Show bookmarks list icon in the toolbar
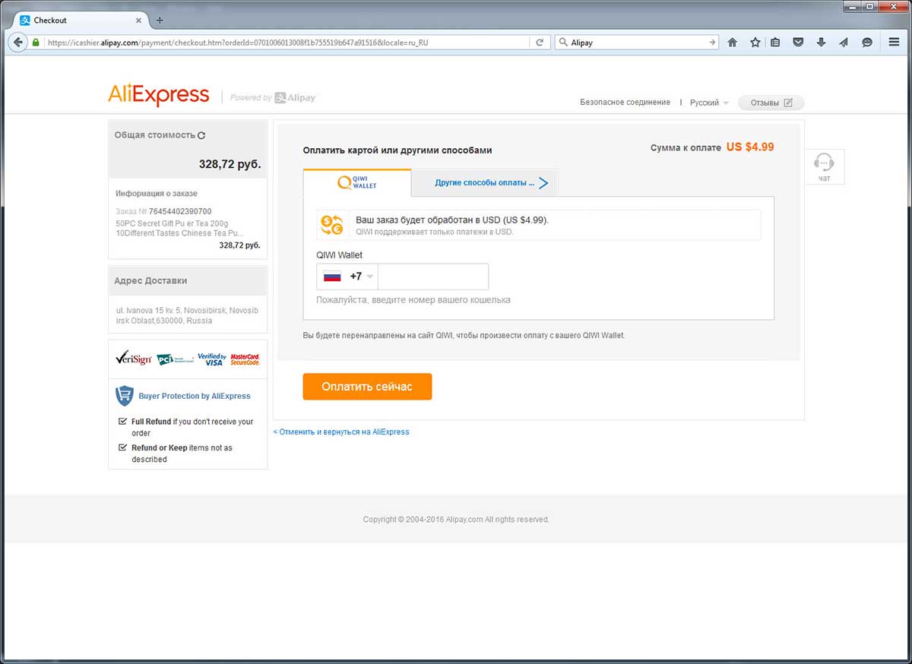 pos(775,43)
